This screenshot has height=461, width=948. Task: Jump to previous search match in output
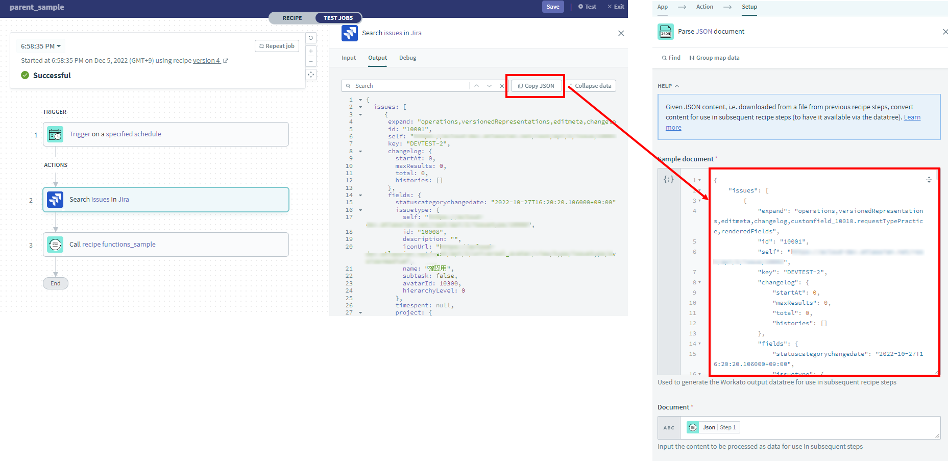coord(476,86)
